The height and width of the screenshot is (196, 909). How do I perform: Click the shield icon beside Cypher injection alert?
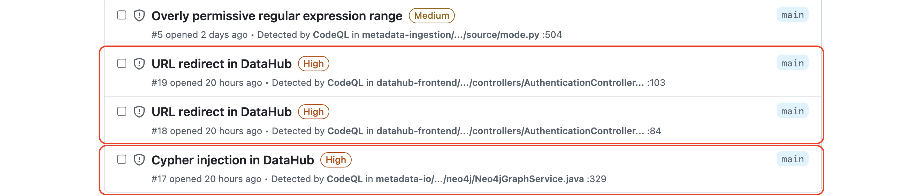[x=139, y=160]
